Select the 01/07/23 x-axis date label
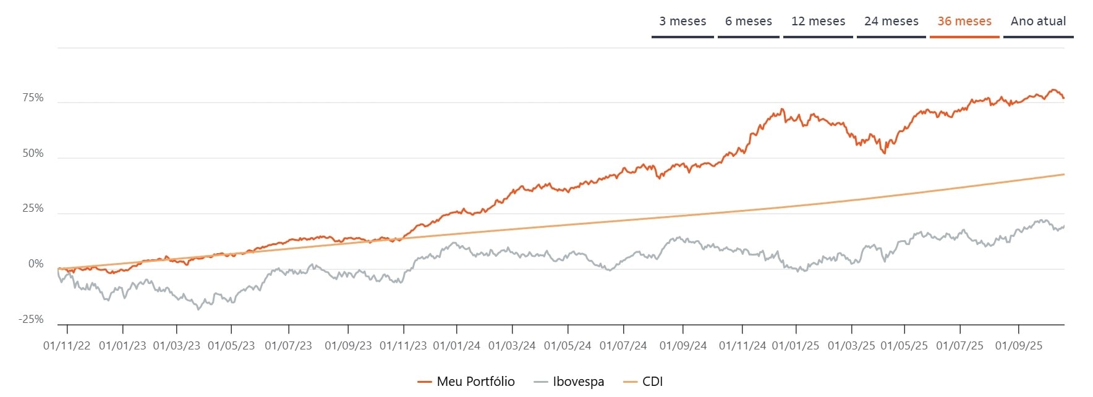The height and width of the screenshot is (397, 1093). pos(288,346)
